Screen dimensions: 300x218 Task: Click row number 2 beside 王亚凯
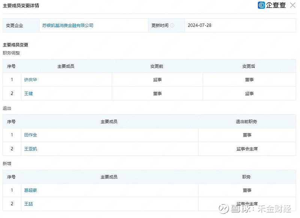click(12, 149)
